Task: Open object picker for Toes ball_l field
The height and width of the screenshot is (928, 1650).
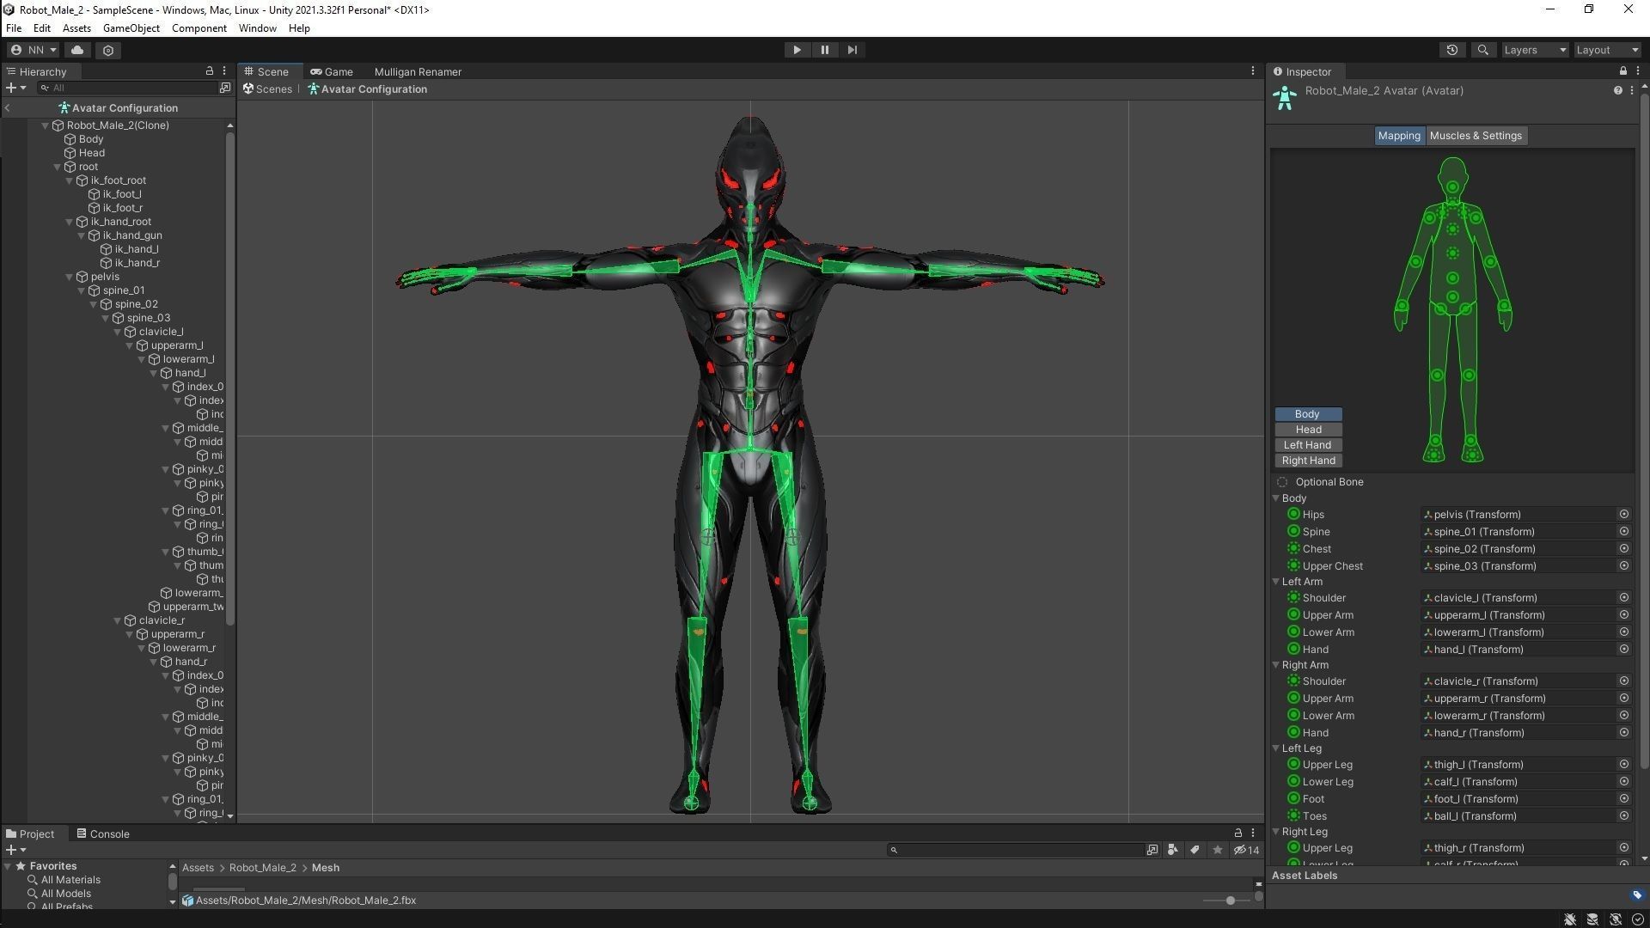Action: coord(1623,816)
